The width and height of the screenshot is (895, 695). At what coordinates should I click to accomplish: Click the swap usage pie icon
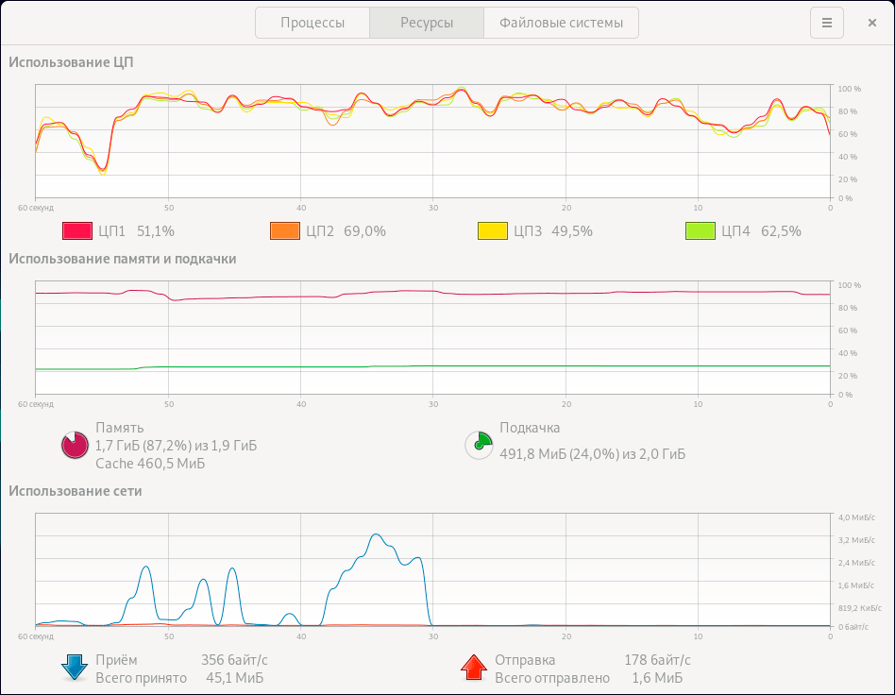[x=479, y=445]
